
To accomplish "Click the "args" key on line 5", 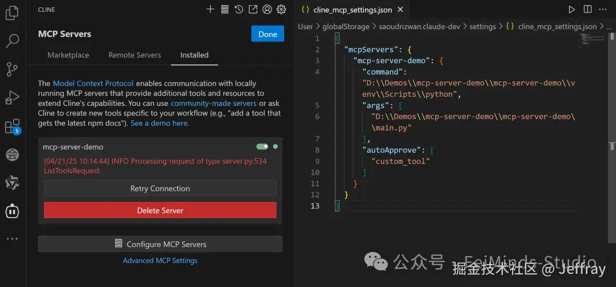I will click(x=375, y=105).
